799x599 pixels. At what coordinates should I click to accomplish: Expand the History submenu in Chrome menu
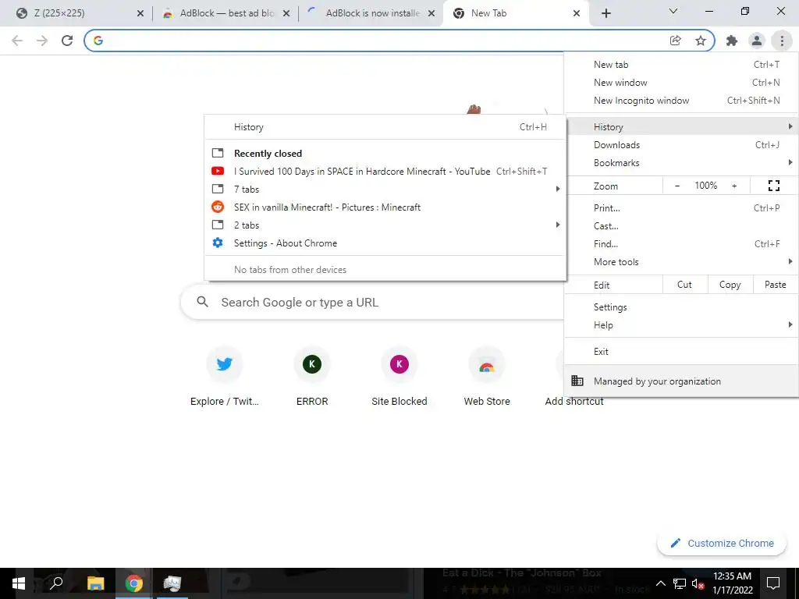[x=681, y=127]
